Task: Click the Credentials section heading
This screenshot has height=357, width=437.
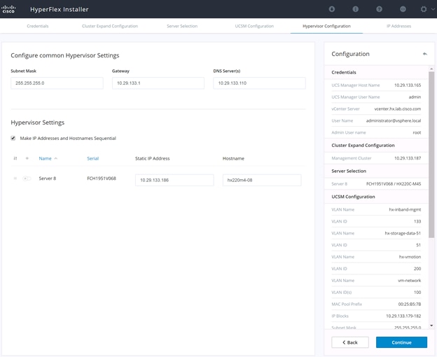Action: click(344, 72)
